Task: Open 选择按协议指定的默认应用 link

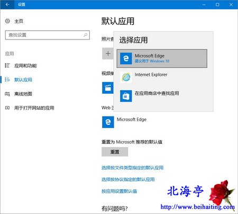Action: click(128, 179)
